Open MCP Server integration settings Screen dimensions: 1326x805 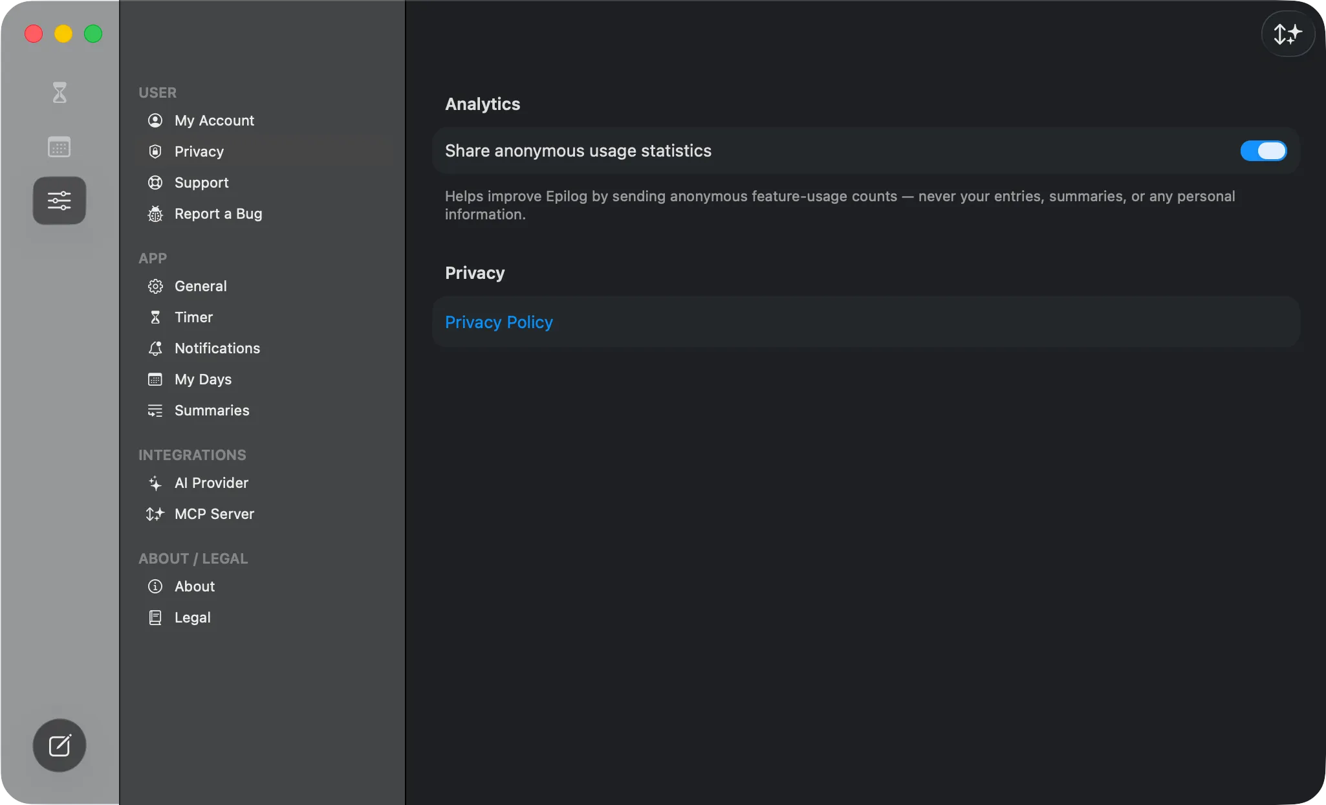[x=263, y=514]
